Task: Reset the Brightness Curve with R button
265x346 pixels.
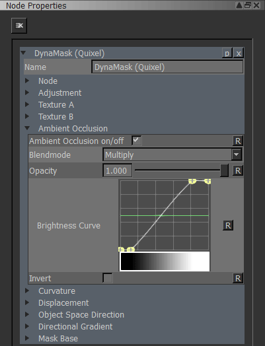Action: [x=228, y=225]
